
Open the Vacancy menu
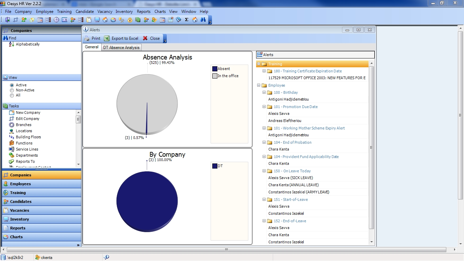click(x=105, y=11)
